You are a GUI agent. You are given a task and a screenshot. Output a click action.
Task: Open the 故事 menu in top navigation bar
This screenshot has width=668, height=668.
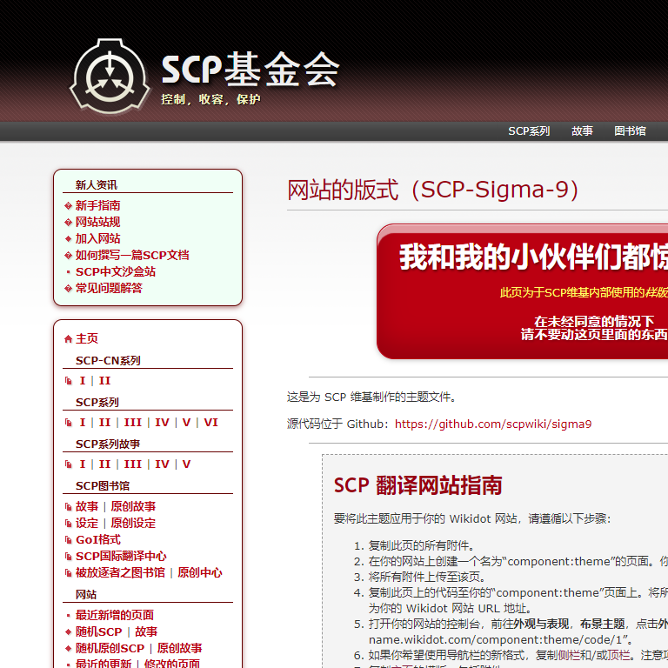tap(582, 131)
